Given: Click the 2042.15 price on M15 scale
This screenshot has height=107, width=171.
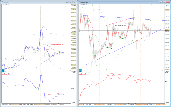Looking at the screenshot, I should 167,6.
